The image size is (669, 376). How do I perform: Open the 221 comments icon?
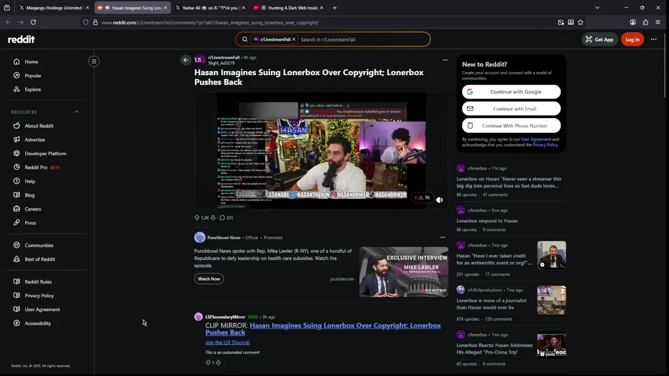coord(222,218)
